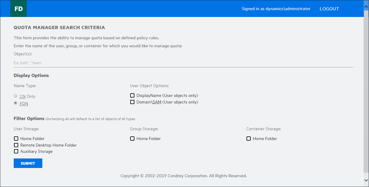Click the FDN label text
369x187 pixels.
click(x=24, y=103)
